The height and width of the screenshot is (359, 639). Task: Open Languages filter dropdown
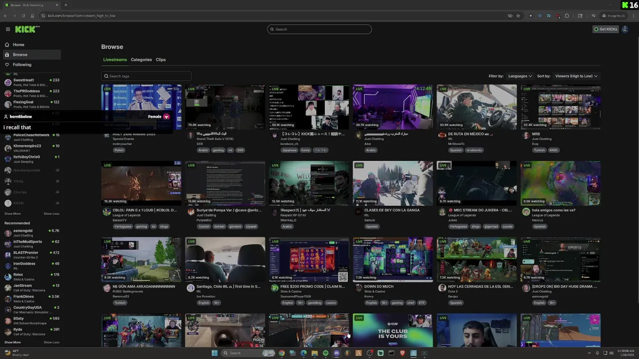tap(520, 76)
